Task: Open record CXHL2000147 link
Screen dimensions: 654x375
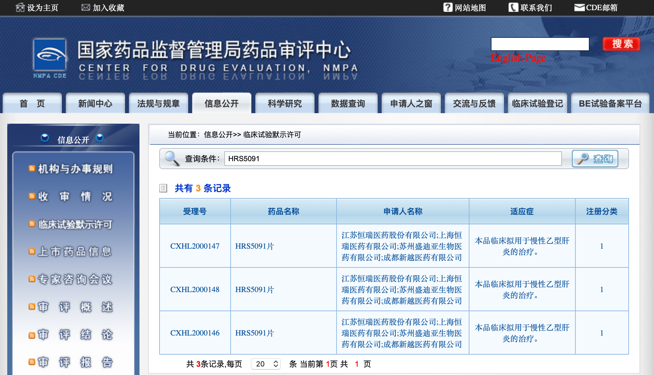Action: [195, 246]
